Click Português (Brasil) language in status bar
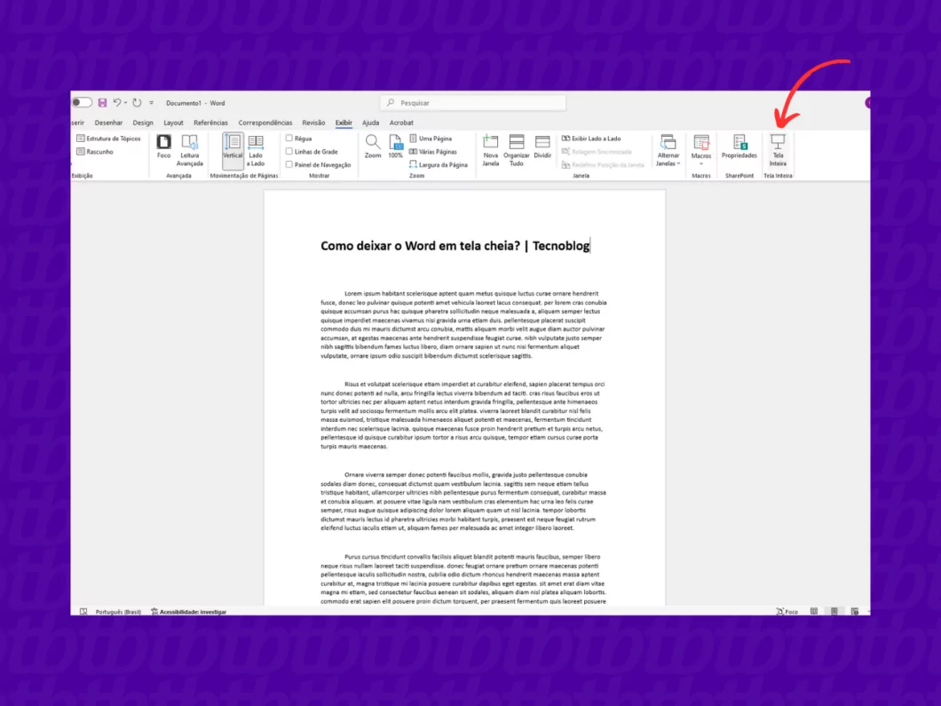Image resolution: width=941 pixels, height=706 pixels. 118,612
